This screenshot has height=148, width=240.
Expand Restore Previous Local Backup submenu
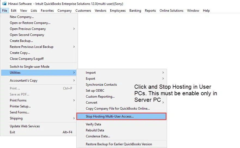[x=39, y=47]
